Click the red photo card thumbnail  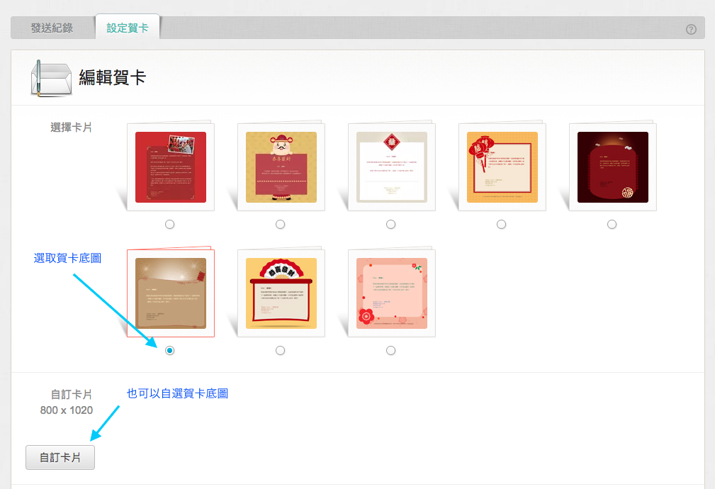171,167
